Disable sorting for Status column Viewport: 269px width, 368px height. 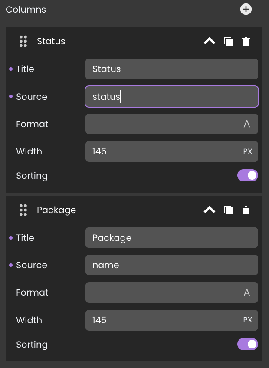click(x=247, y=176)
